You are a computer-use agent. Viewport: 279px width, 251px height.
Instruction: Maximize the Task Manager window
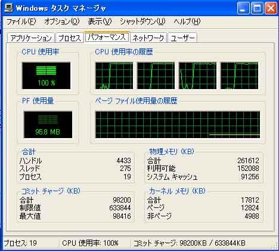pos(257,8)
